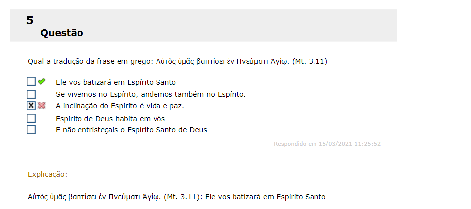This screenshot has width=471, height=209.
Task: Click the question text starting 'Qual a tradução'
Action: (x=99, y=62)
